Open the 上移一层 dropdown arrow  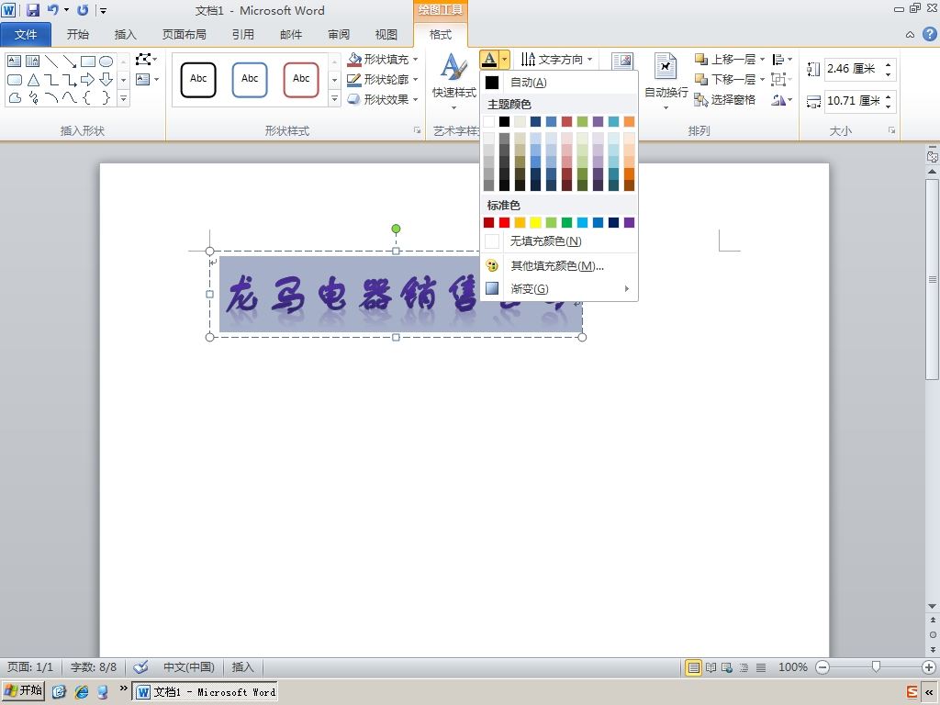tap(762, 60)
